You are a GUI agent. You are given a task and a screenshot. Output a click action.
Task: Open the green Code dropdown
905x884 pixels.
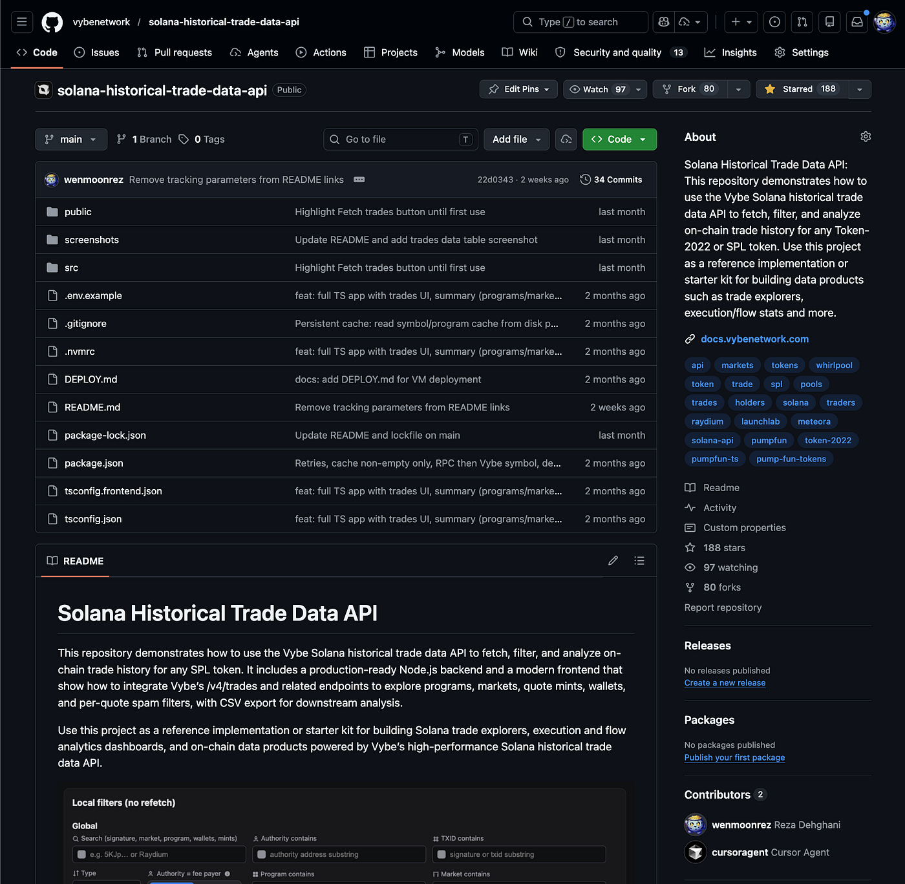(x=619, y=140)
